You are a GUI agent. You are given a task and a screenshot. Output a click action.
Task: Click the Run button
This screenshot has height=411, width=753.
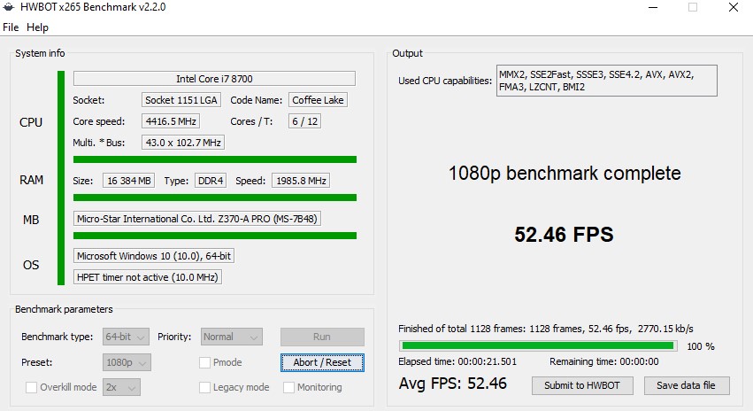pos(322,337)
